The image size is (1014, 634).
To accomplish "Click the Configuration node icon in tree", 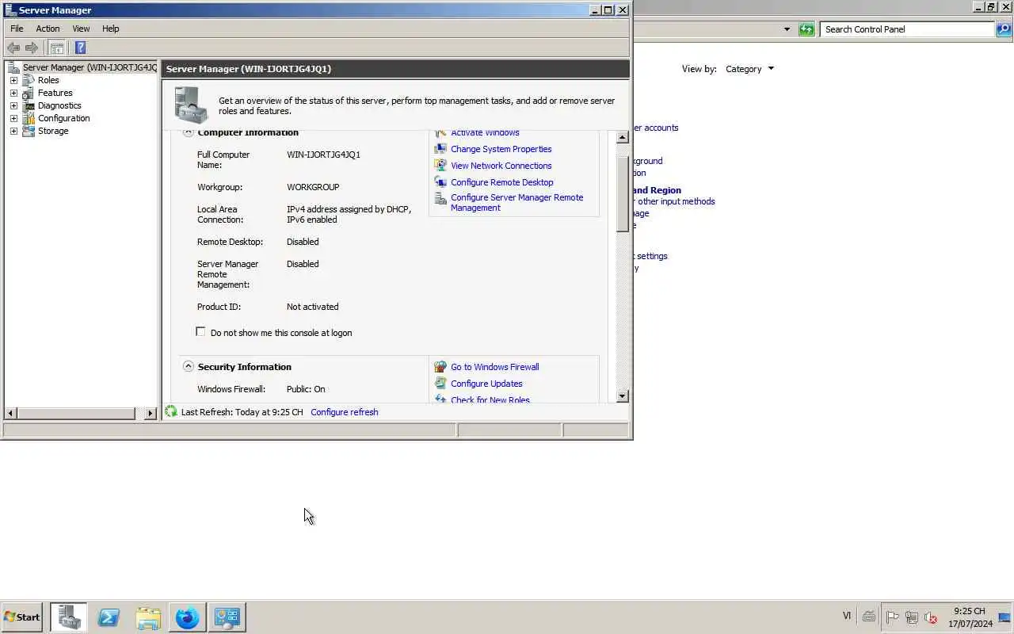I will (29, 118).
